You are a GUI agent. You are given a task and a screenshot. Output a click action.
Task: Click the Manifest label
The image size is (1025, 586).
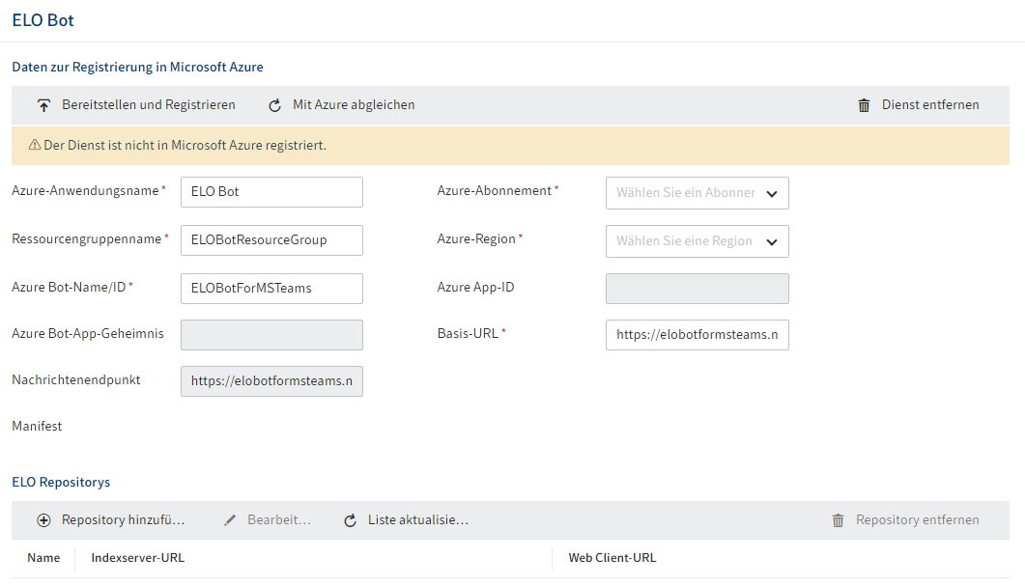[x=38, y=426]
